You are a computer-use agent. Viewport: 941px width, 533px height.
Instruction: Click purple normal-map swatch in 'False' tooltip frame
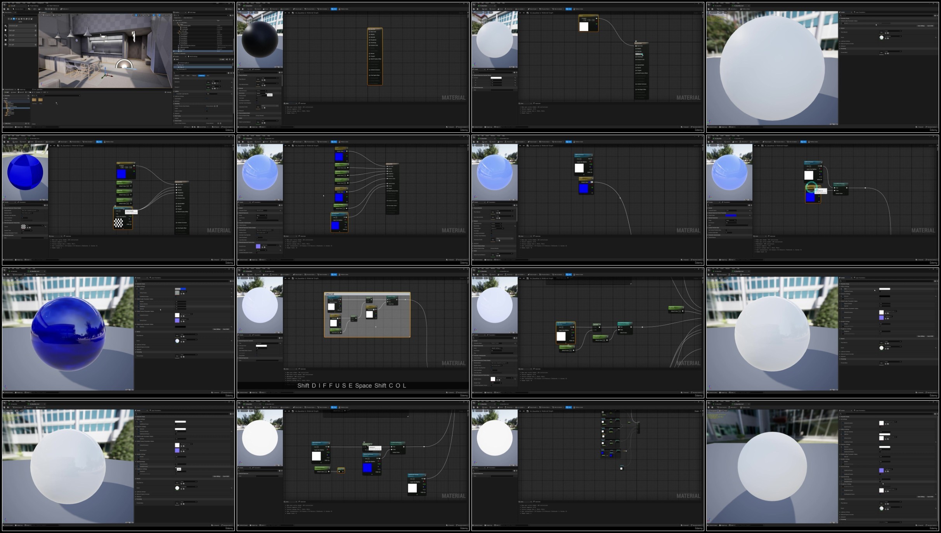pyautogui.click(x=177, y=450)
